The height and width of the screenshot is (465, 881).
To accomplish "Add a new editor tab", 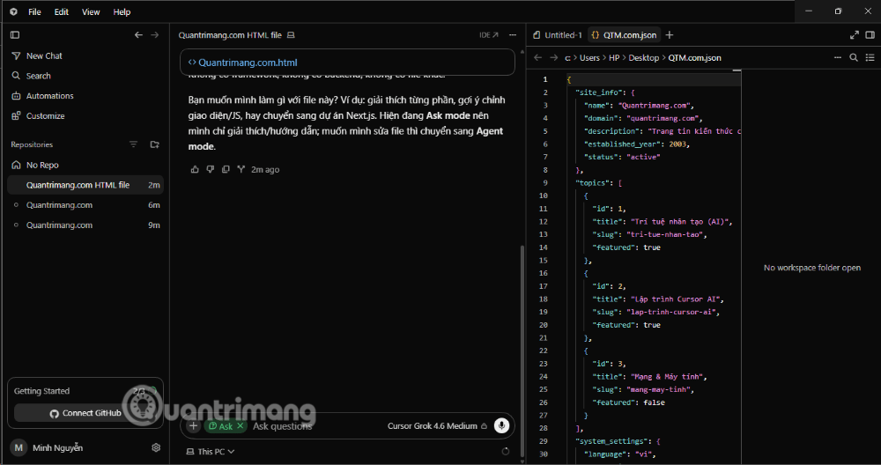I will click(x=670, y=35).
